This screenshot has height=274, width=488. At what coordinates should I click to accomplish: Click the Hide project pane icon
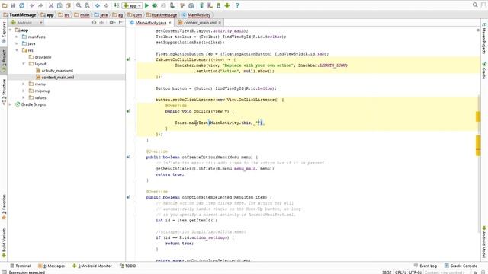pyautogui.click(x=121, y=22)
